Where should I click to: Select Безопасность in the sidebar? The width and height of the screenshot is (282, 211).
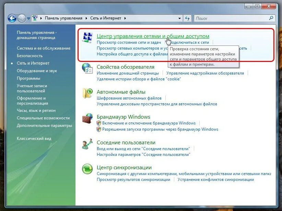point(30,56)
